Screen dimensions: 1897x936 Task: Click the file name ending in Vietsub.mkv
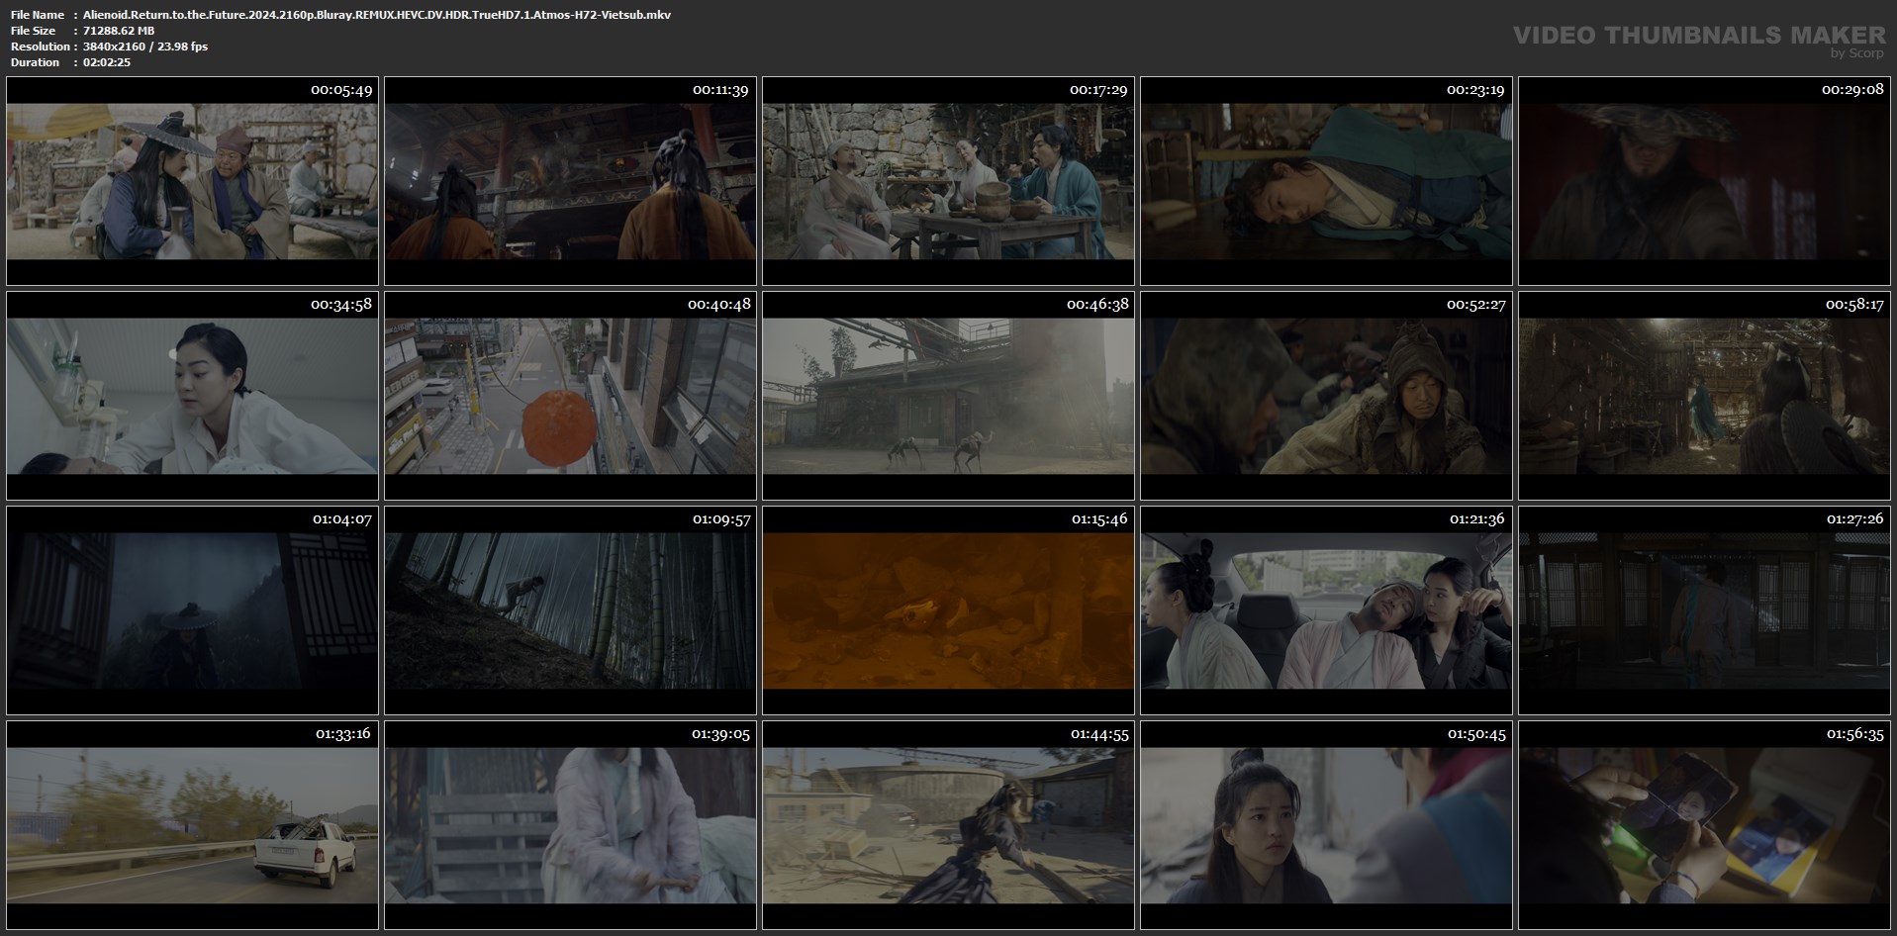[x=377, y=15]
